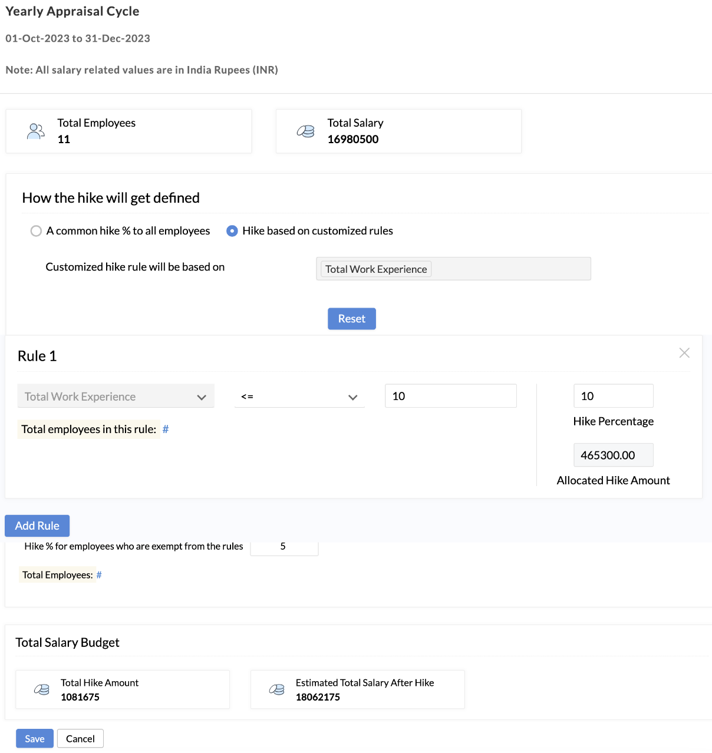
Task: Select Hike based on customized rules option
Action: (232, 231)
